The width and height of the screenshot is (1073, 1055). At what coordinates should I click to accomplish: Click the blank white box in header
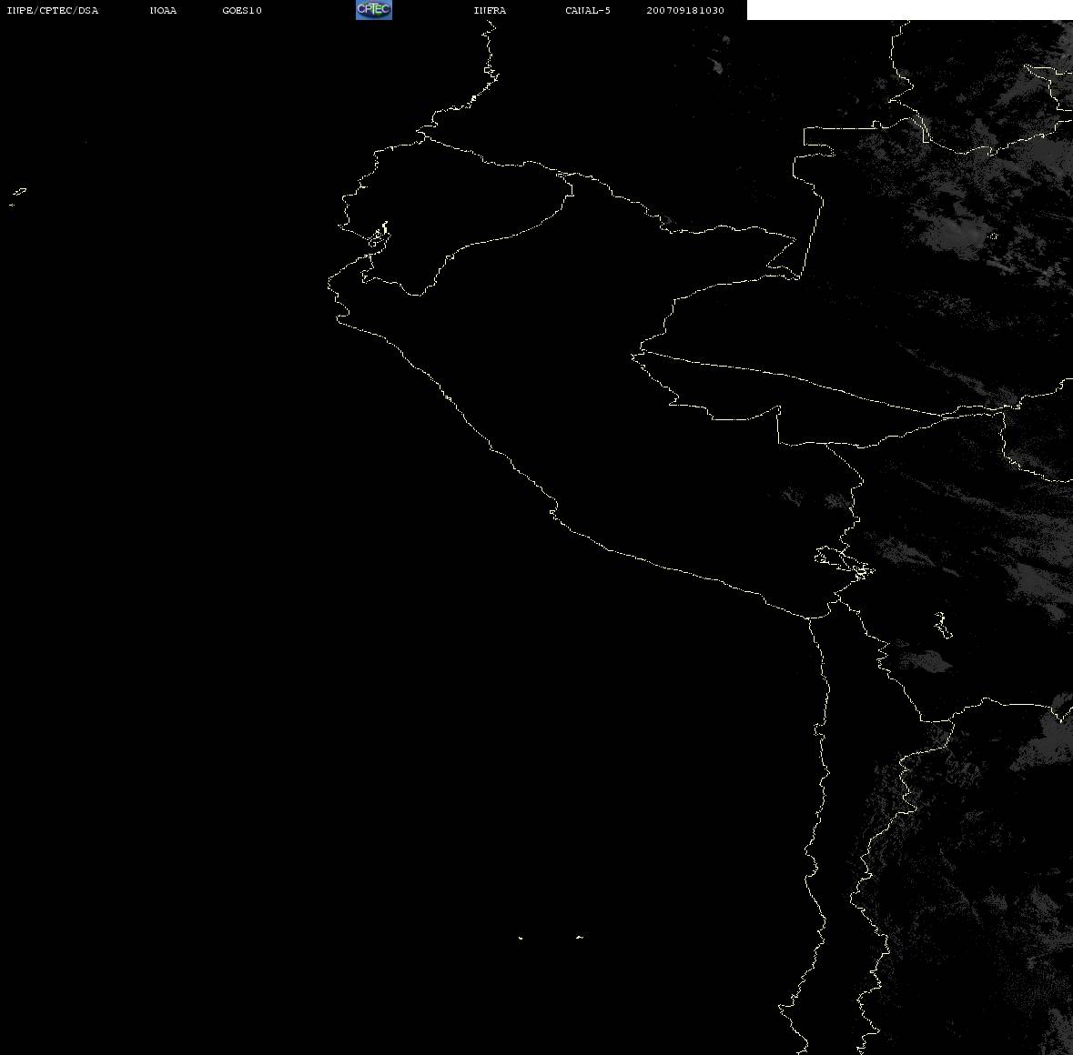(909, 10)
